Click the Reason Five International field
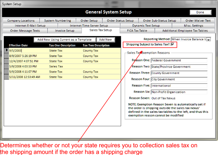 pyautogui.click(x=179, y=86)
